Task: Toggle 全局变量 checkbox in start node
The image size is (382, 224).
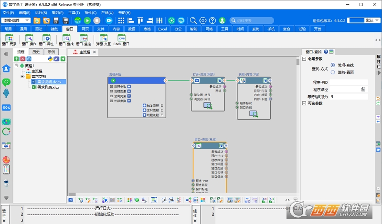Action: click(x=111, y=96)
